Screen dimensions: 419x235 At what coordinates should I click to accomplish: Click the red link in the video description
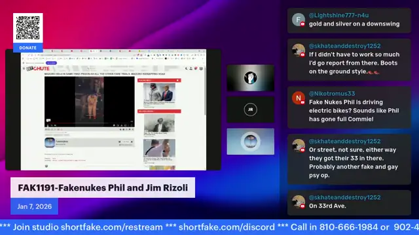pyautogui.click(x=69, y=161)
